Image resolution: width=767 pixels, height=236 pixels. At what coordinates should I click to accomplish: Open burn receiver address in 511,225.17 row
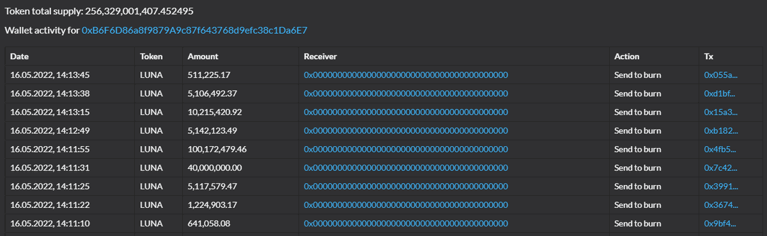406,75
